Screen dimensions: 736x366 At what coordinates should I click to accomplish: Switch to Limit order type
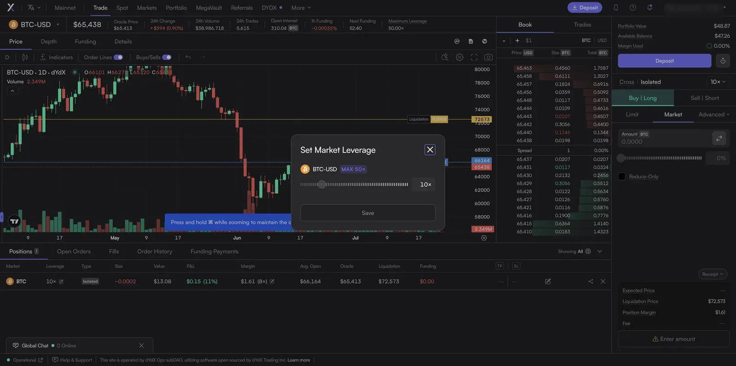click(x=632, y=114)
